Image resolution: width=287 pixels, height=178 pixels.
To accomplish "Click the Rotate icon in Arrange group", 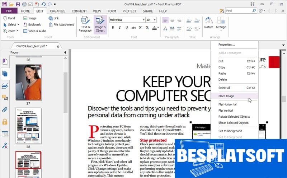I will pos(208,22).
